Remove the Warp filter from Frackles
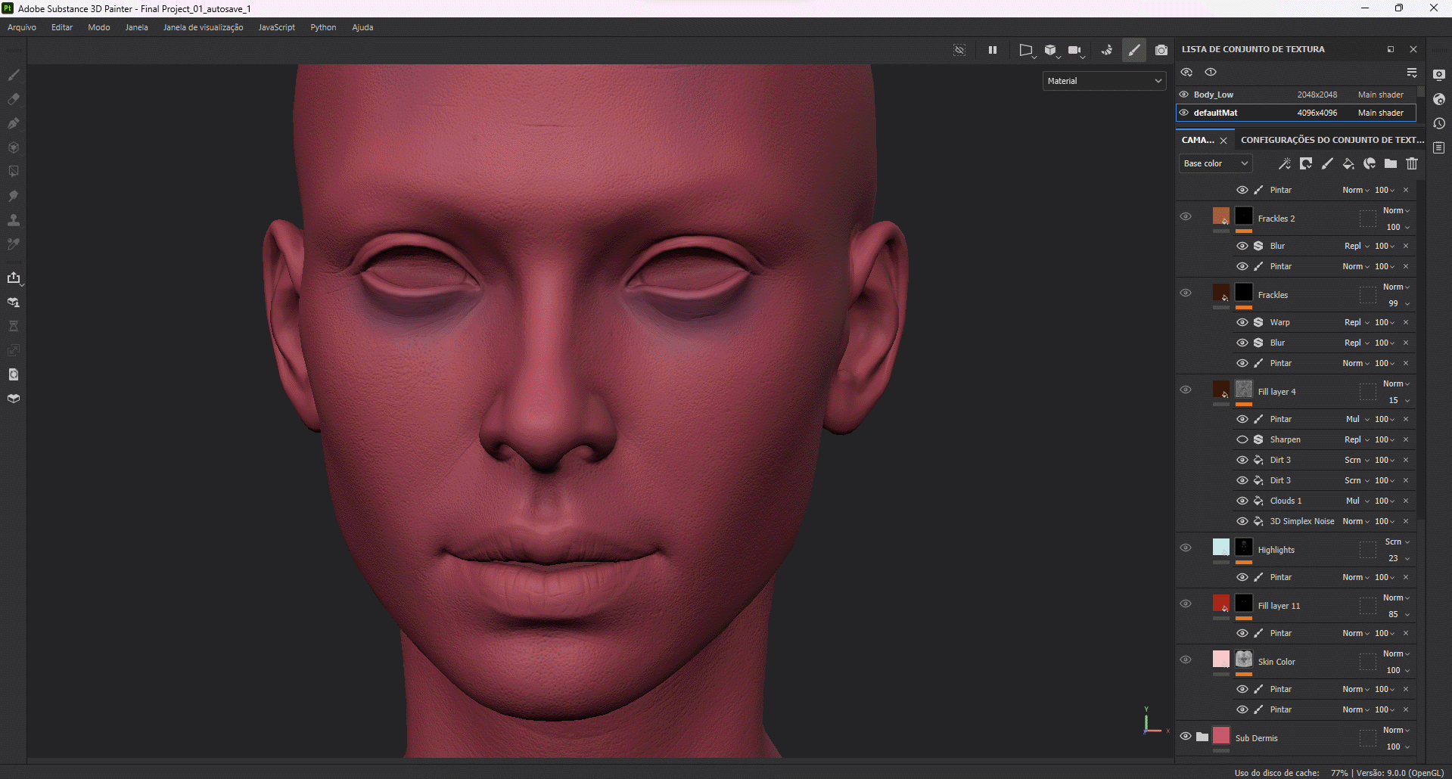Screen dimensions: 1452x779 point(1406,322)
